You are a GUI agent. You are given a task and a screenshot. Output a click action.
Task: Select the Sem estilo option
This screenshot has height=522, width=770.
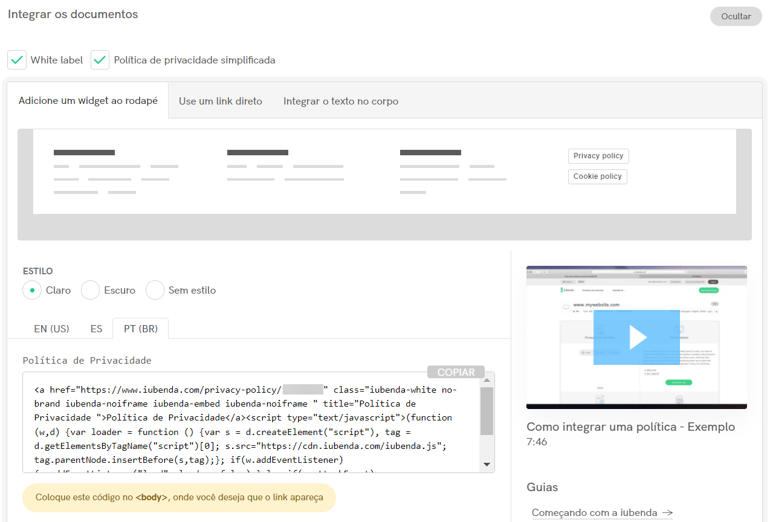(155, 290)
